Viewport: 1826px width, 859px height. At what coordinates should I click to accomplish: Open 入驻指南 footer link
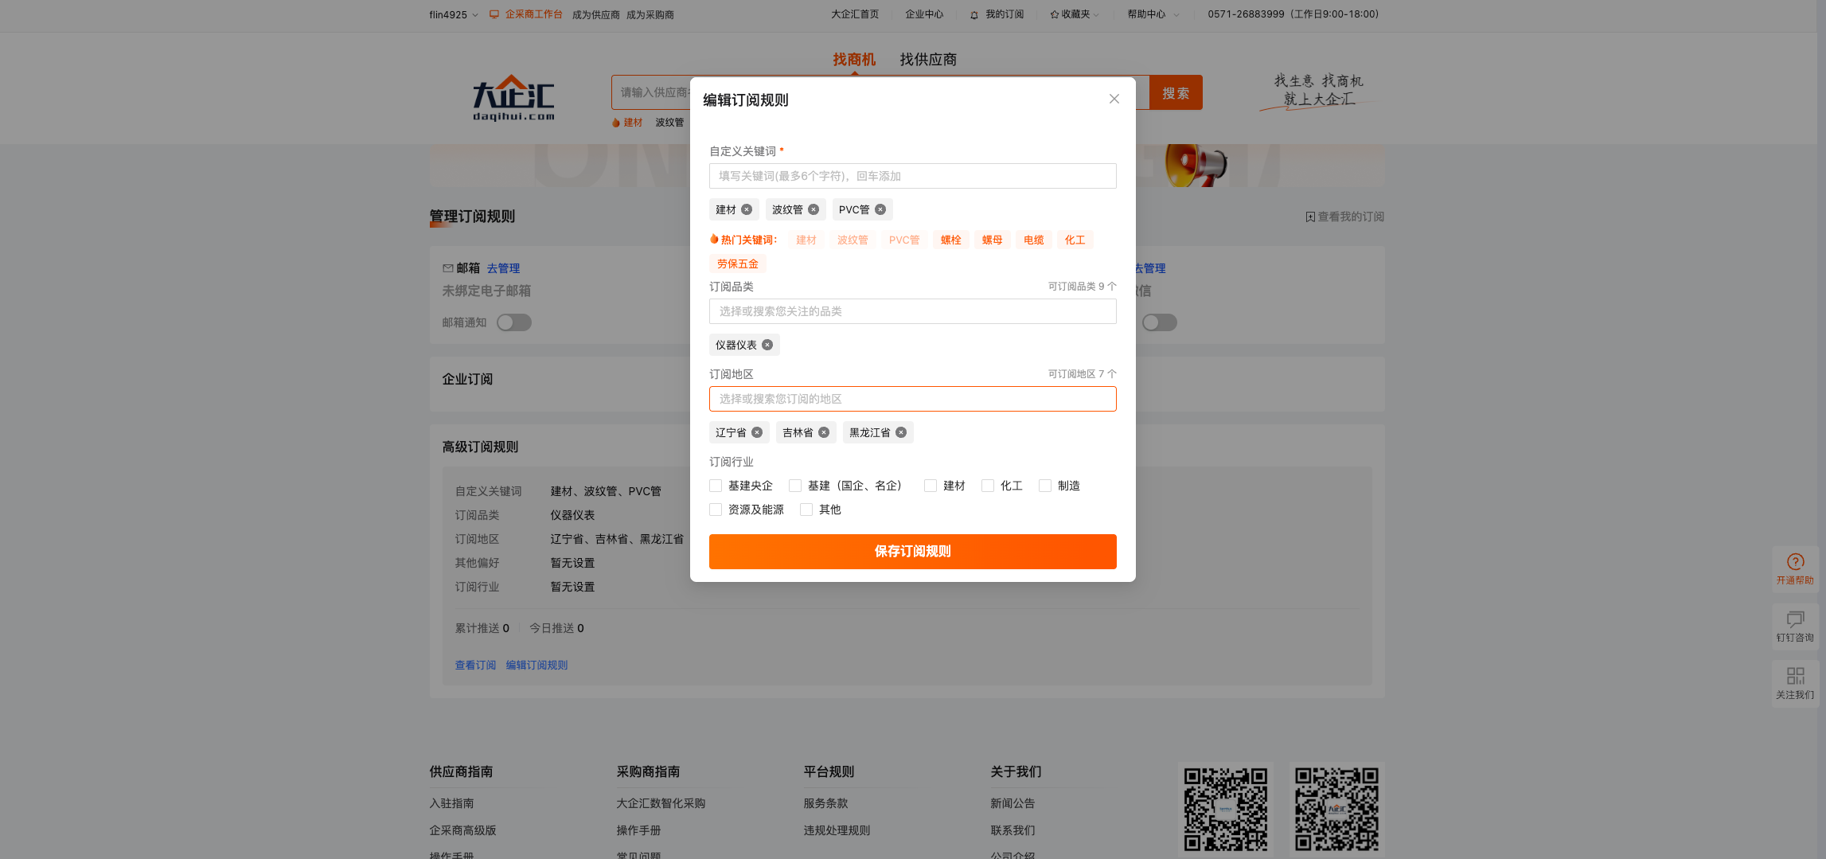[x=451, y=804]
